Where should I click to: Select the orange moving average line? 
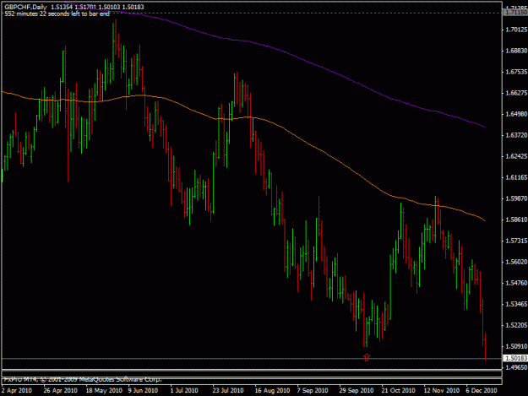242,117
